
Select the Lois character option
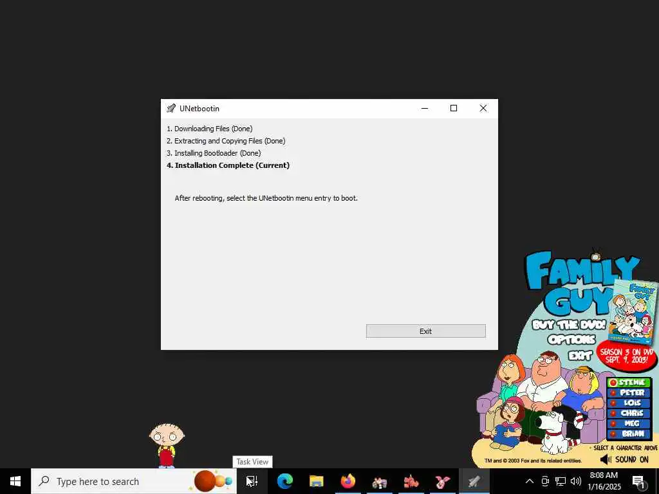[629, 403]
